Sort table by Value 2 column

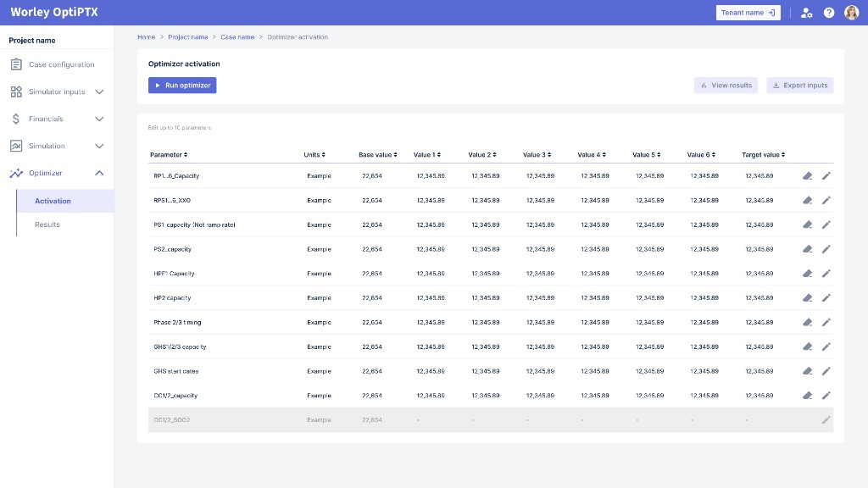click(x=482, y=155)
